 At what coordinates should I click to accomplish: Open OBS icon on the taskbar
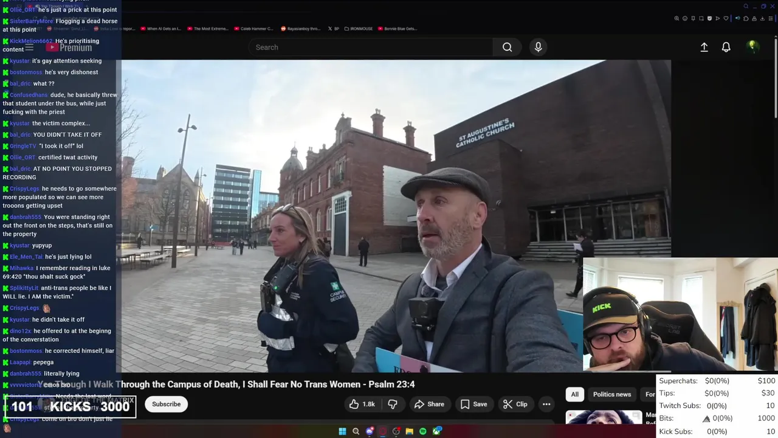[396, 431]
